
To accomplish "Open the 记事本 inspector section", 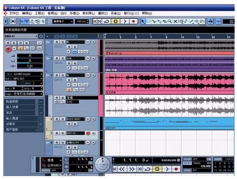I will [24, 124].
